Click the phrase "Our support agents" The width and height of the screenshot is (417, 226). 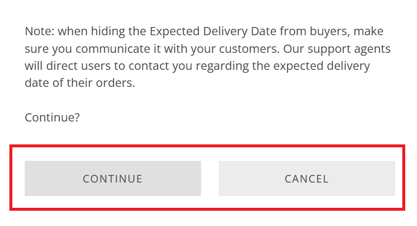click(x=336, y=49)
